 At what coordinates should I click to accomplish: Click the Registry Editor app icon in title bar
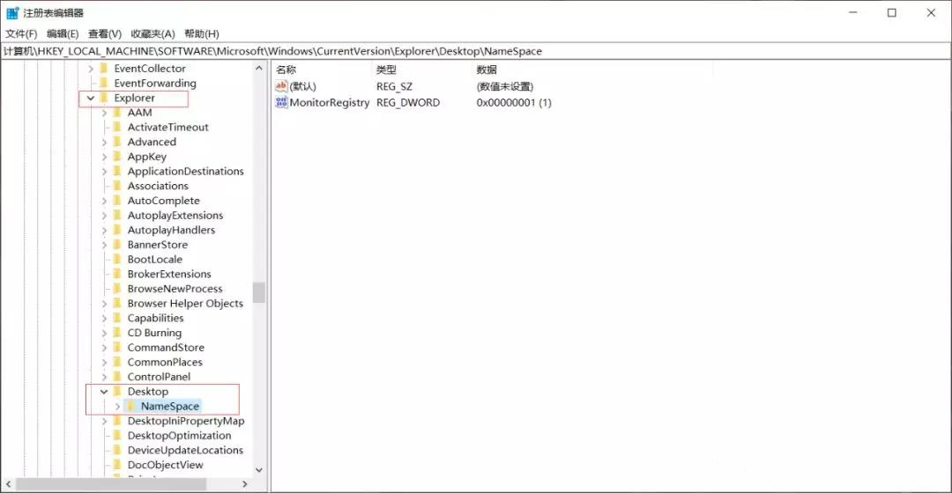point(12,12)
